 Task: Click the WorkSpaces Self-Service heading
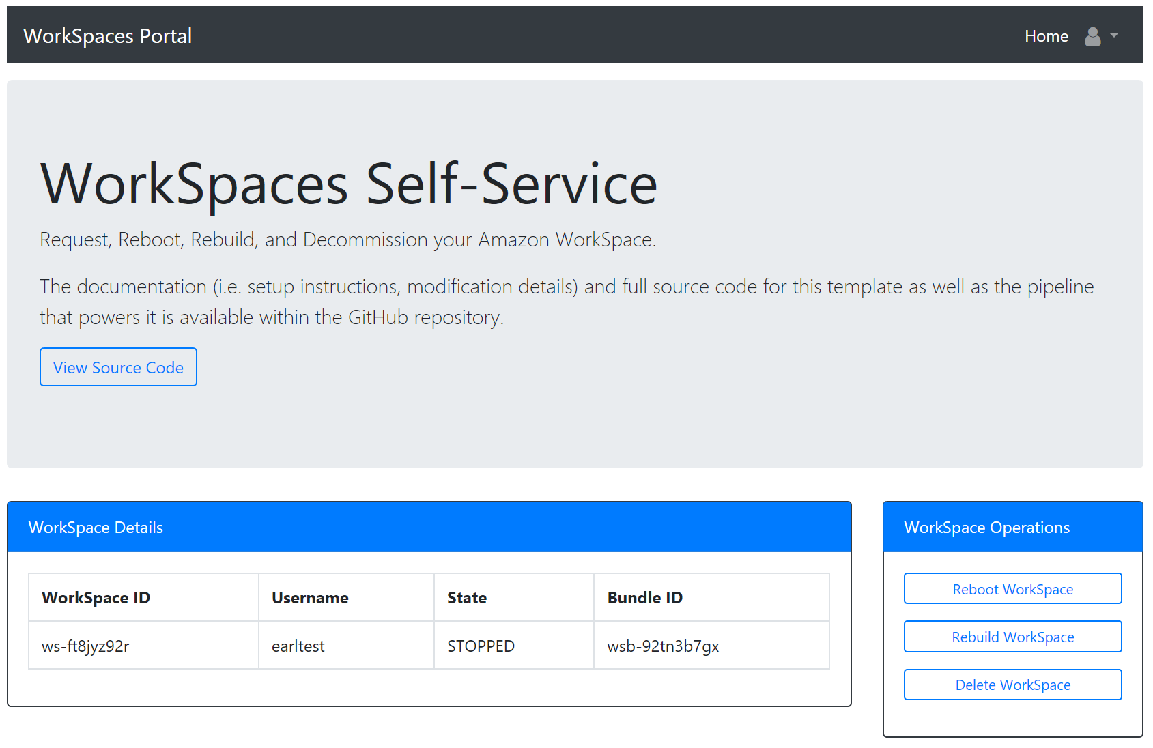click(x=349, y=184)
